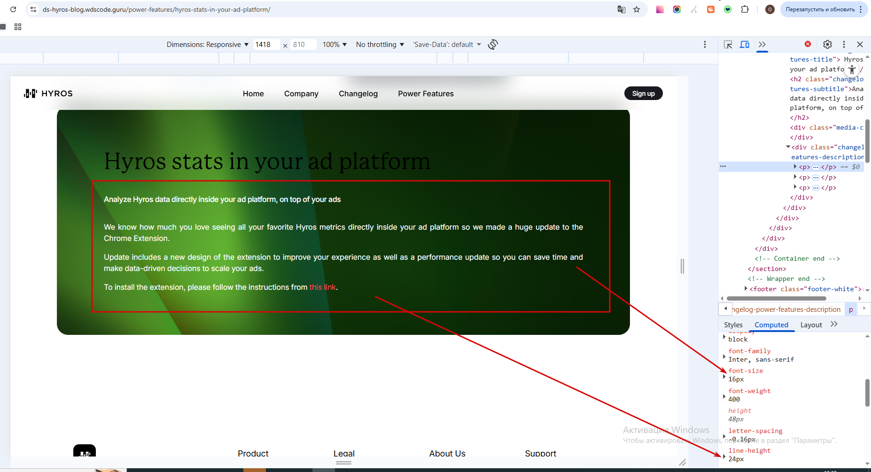
Task: Switch to the Layout tab
Action: tap(811, 325)
